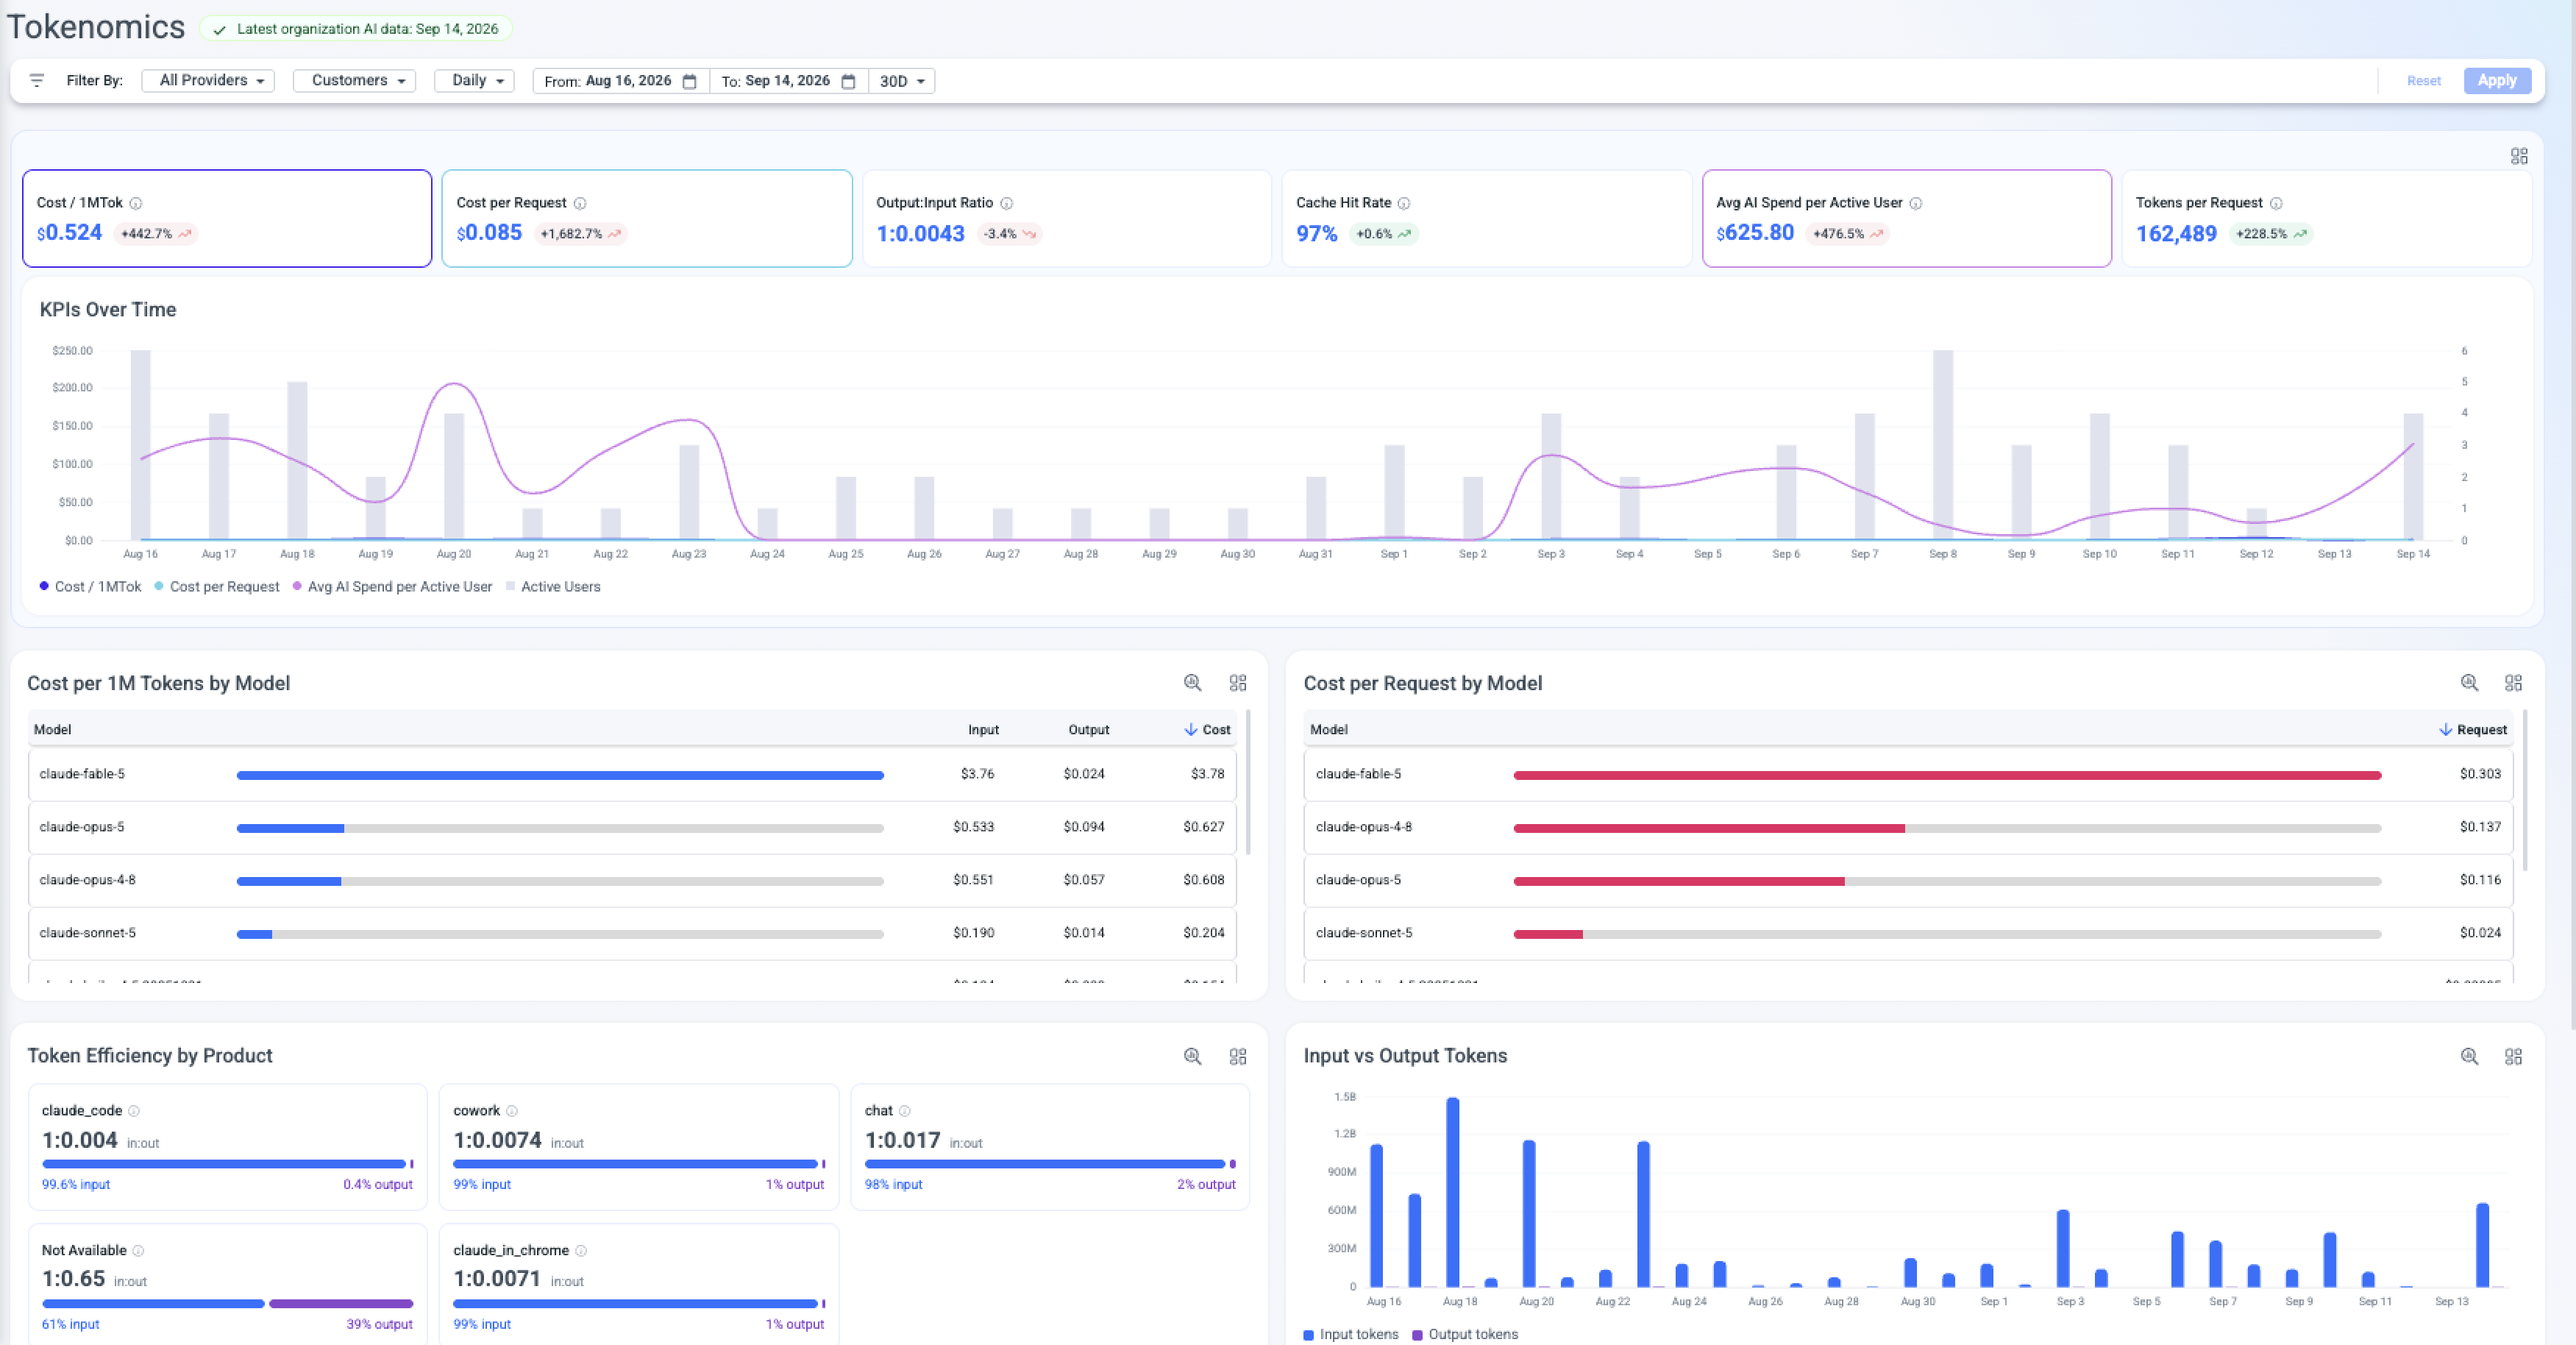Open the To date calendar icon
This screenshot has height=1345, width=2576.
point(848,81)
